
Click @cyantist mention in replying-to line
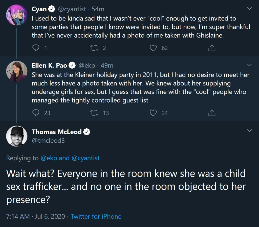click(85, 158)
